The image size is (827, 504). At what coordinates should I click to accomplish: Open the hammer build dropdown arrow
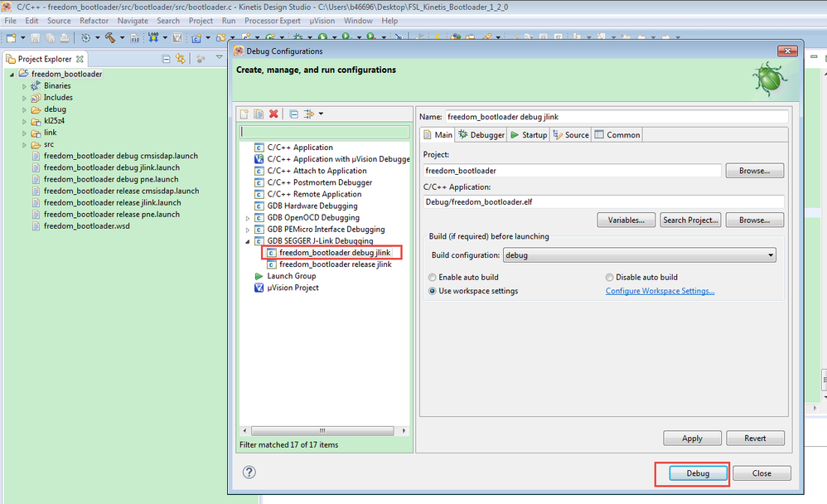coord(123,37)
